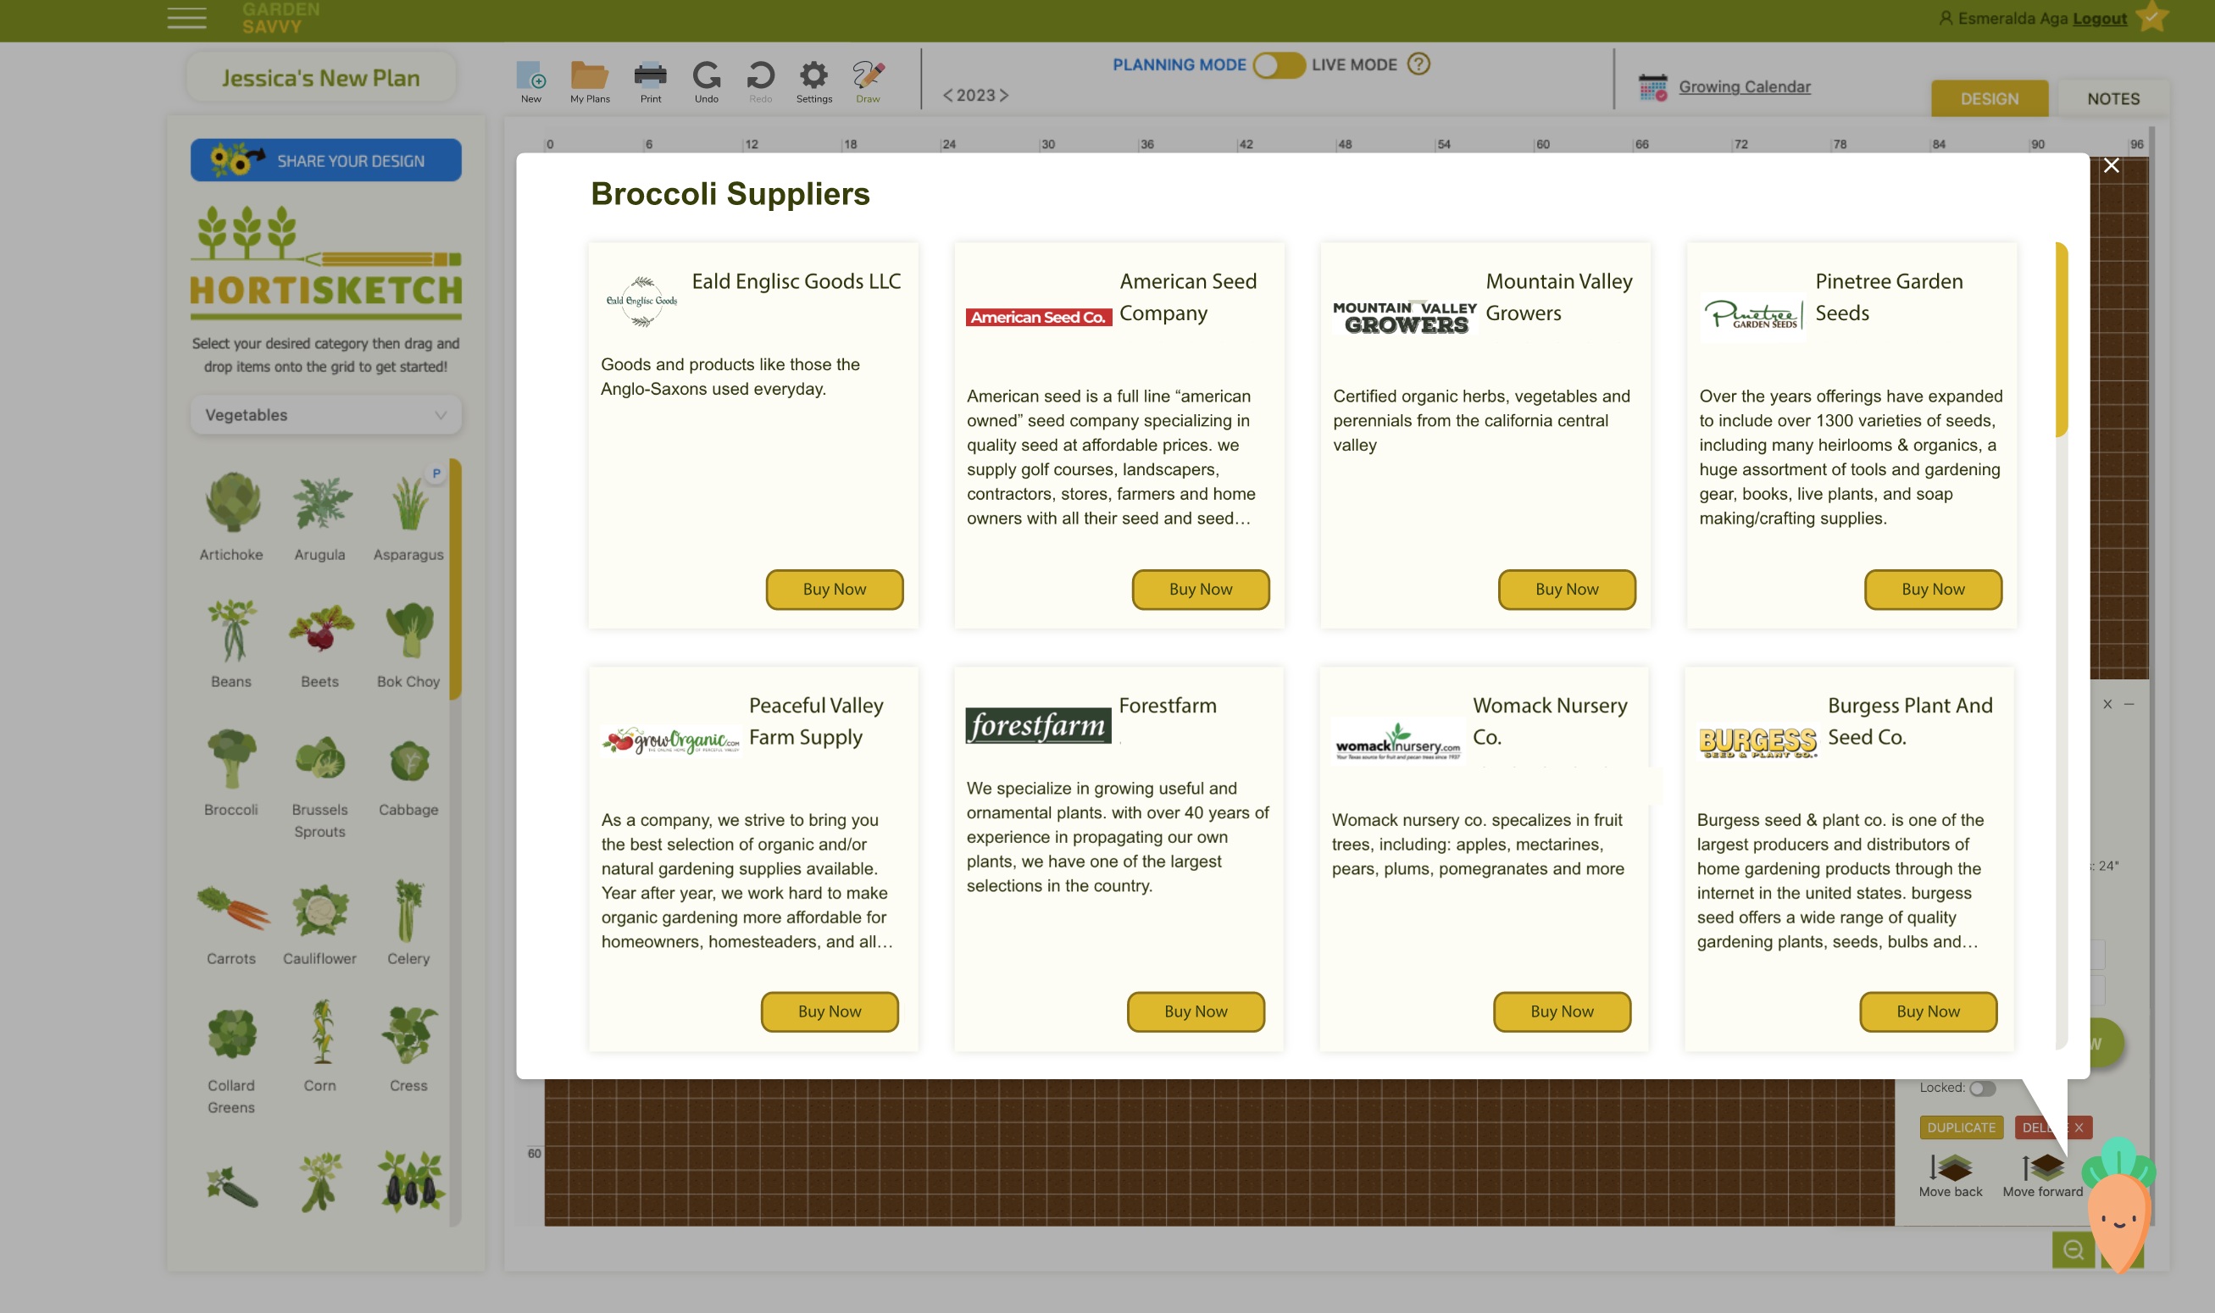The height and width of the screenshot is (1313, 2215).
Task: Open the hamburger menu icon
Action: click(x=186, y=18)
